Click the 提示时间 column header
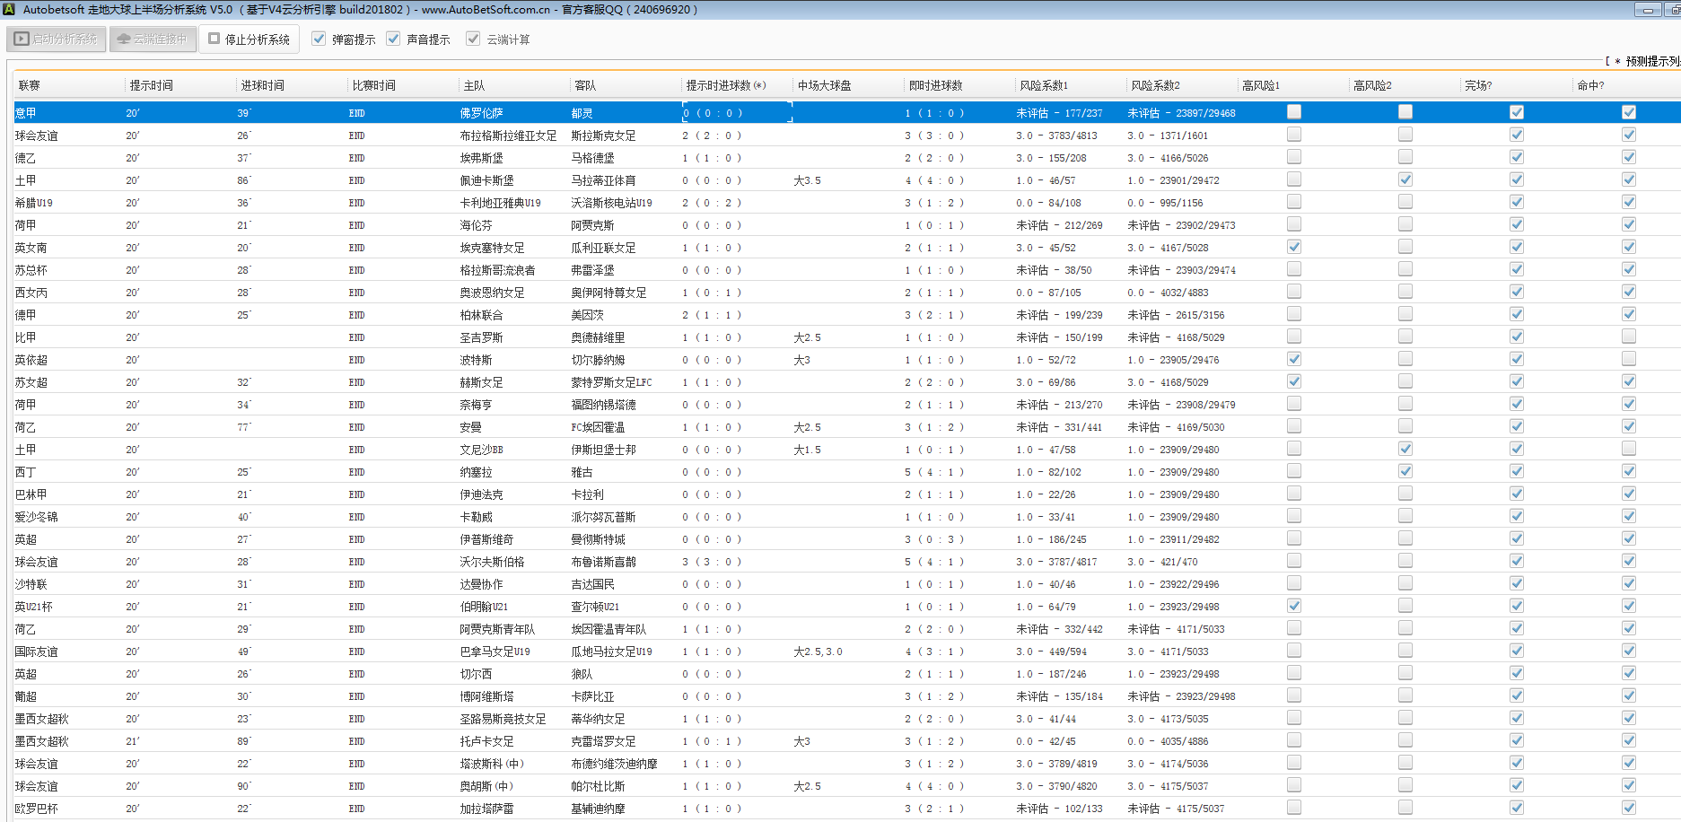Image resolution: width=1681 pixels, height=822 pixels. pyautogui.click(x=151, y=86)
